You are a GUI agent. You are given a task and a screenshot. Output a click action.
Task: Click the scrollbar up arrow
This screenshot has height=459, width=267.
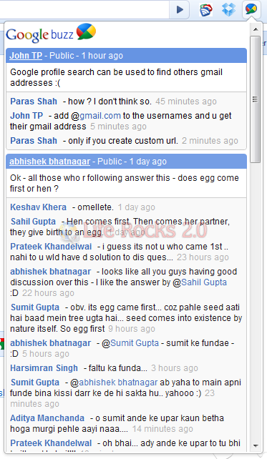pos(256,29)
